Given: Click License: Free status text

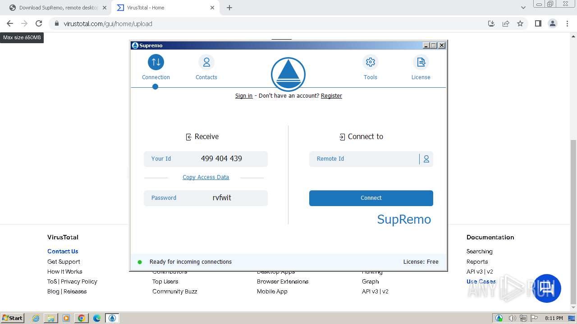Looking at the screenshot, I should 421,262.
